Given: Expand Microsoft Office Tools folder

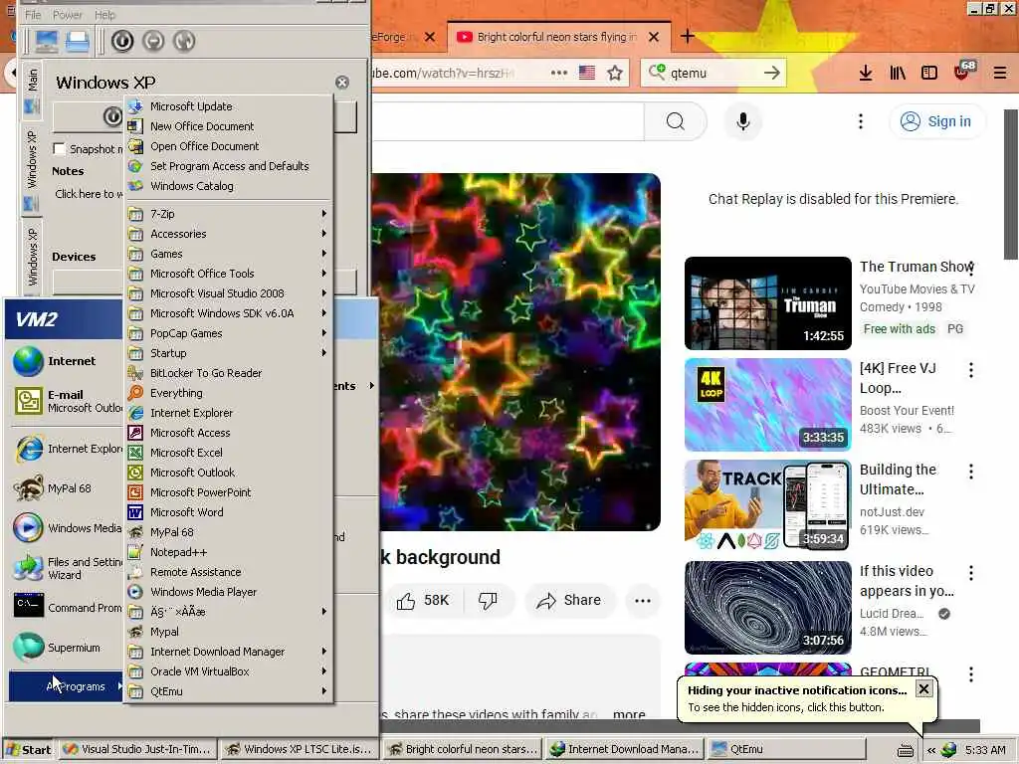Looking at the screenshot, I should (228, 274).
